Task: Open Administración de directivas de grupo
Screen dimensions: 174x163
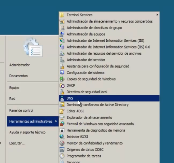Action: pos(109,28)
